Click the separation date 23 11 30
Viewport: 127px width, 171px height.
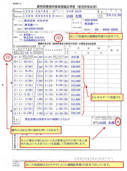coord(114,15)
